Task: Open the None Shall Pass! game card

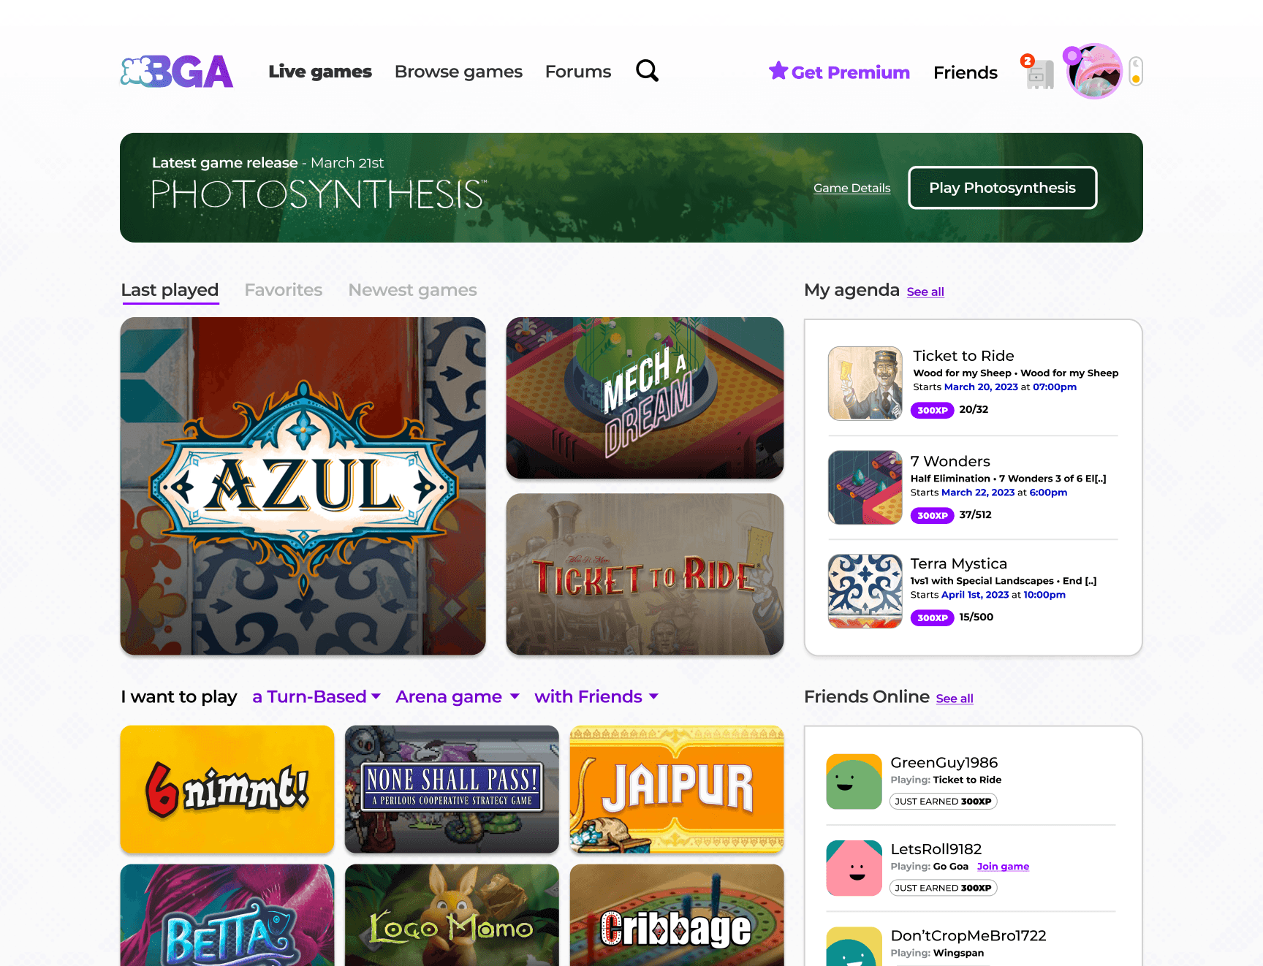Action: coord(452,789)
